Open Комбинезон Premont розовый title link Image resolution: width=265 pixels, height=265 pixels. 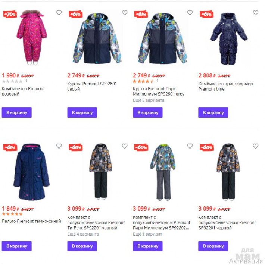[23, 91]
